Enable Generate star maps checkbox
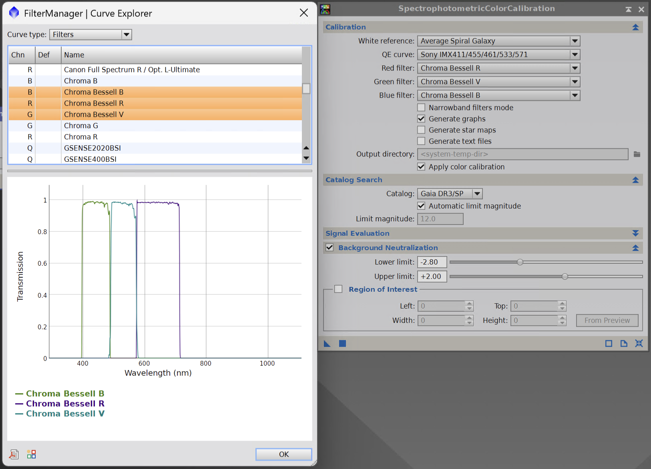The width and height of the screenshot is (651, 469). click(x=421, y=130)
